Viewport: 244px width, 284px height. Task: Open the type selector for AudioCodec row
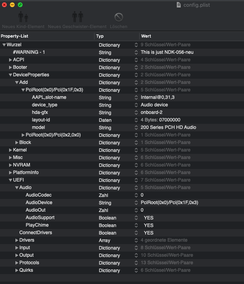(x=136, y=195)
